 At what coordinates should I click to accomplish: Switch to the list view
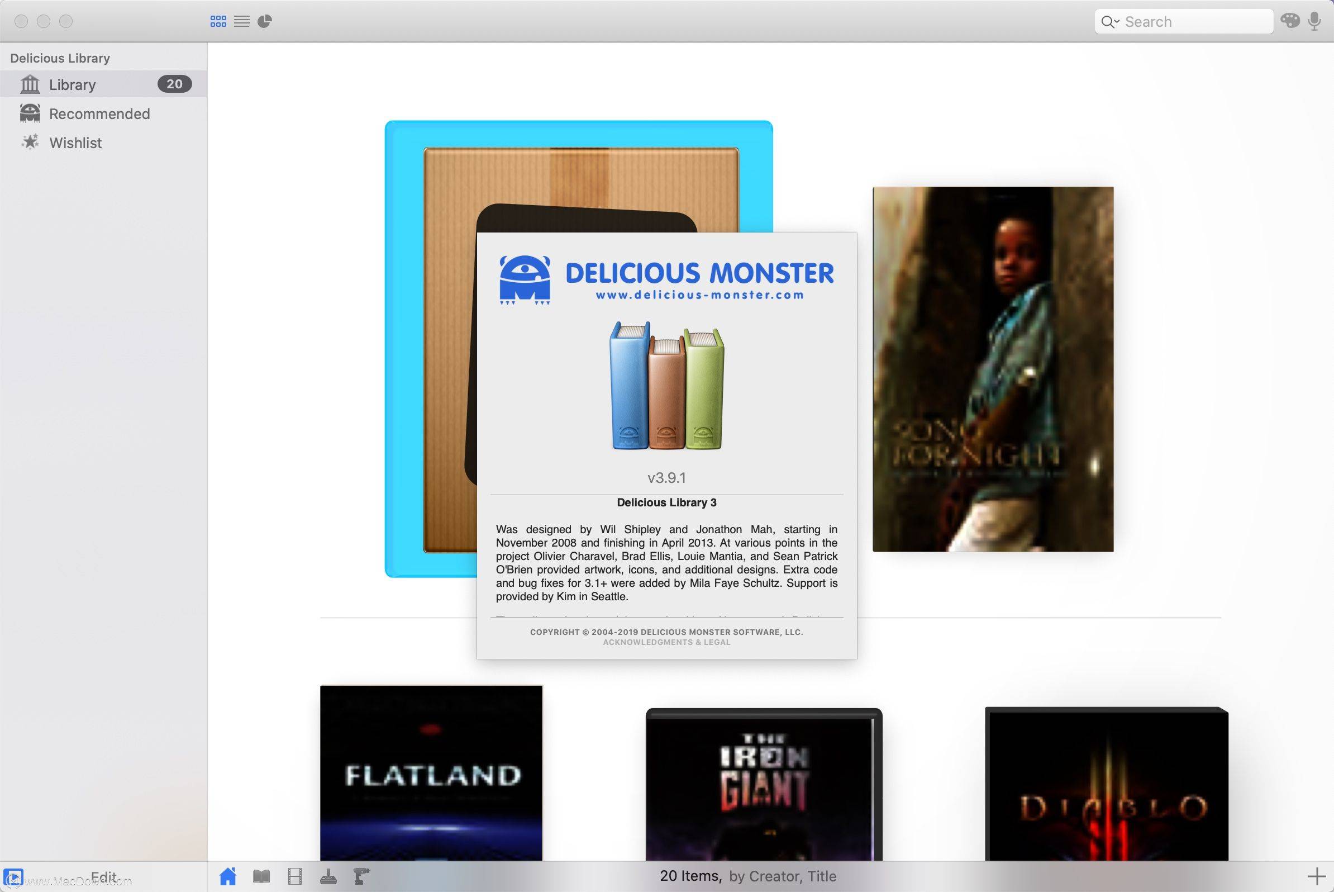coord(242,22)
